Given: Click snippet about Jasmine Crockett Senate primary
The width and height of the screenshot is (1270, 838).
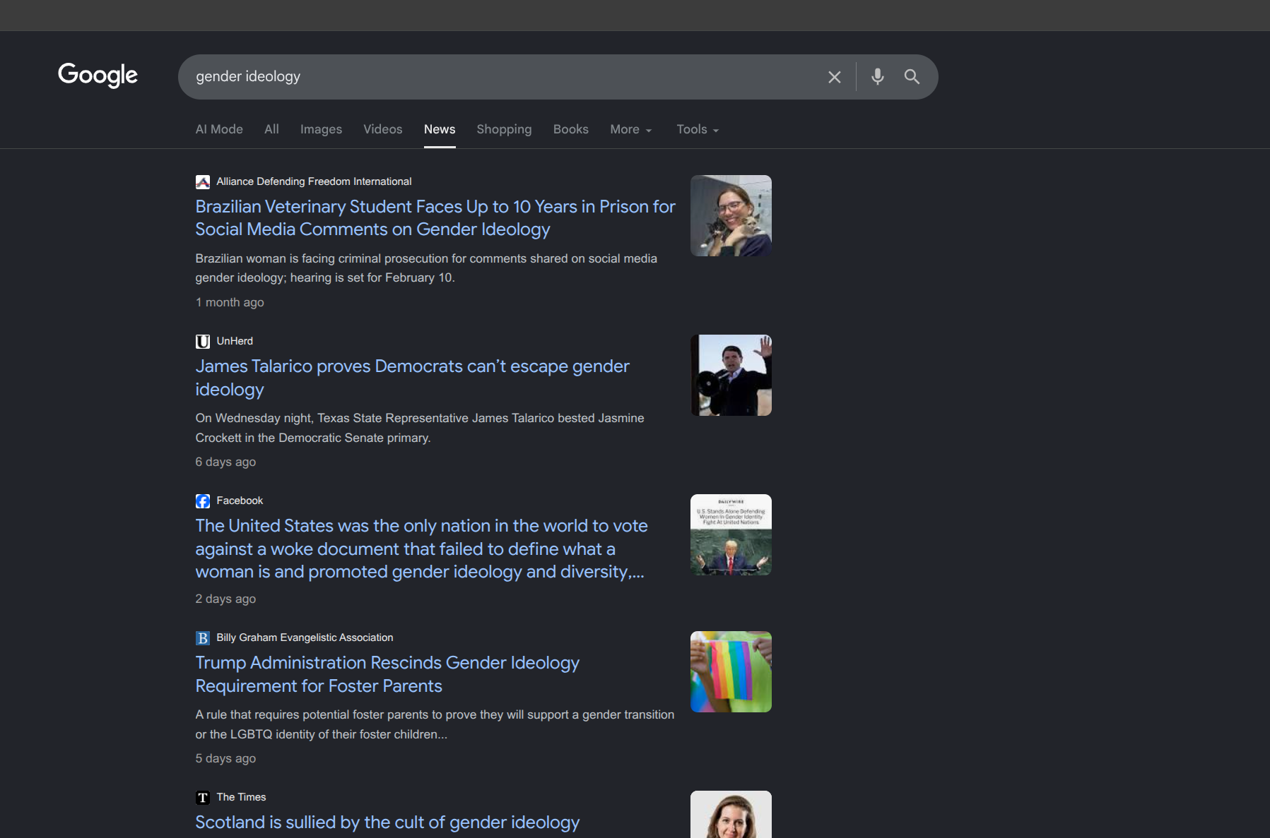Looking at the screenshot, I should point(420,428).
